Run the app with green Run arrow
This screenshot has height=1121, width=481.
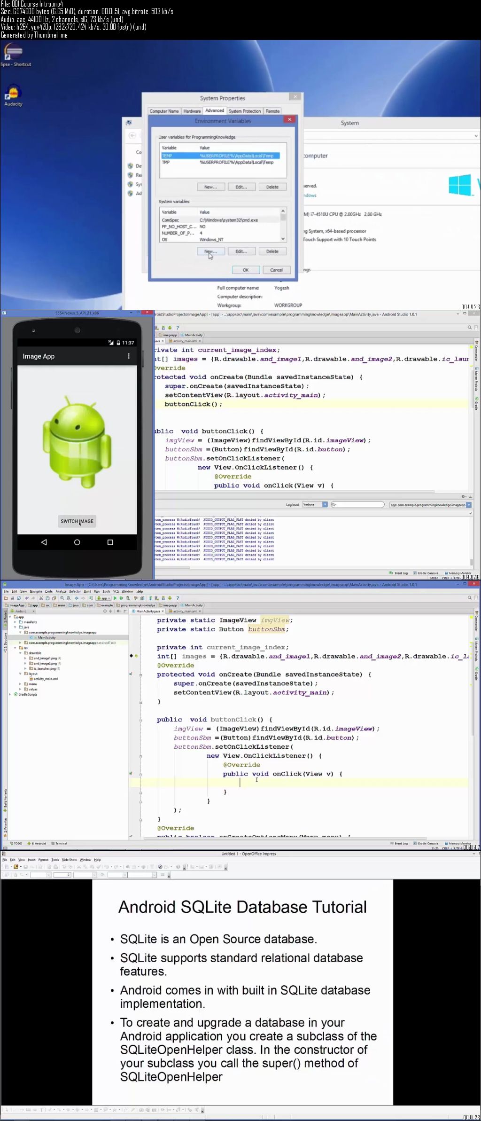[115, 598]
